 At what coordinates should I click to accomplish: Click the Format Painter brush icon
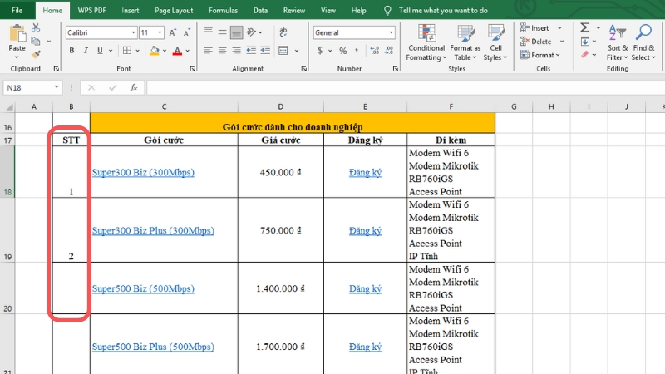pyautogui.click(x=36, y=52)
